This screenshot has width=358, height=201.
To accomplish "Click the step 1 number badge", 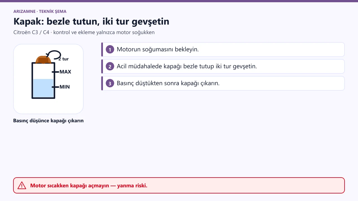I will pos(110,50).
